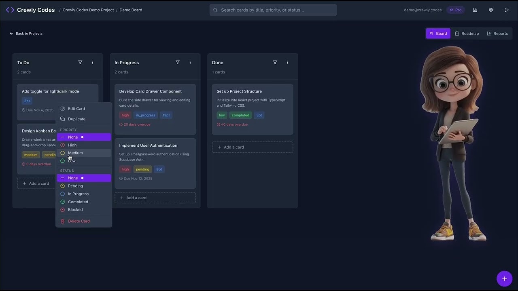
Task: Open In Progress column options menu
Action: 190,62
